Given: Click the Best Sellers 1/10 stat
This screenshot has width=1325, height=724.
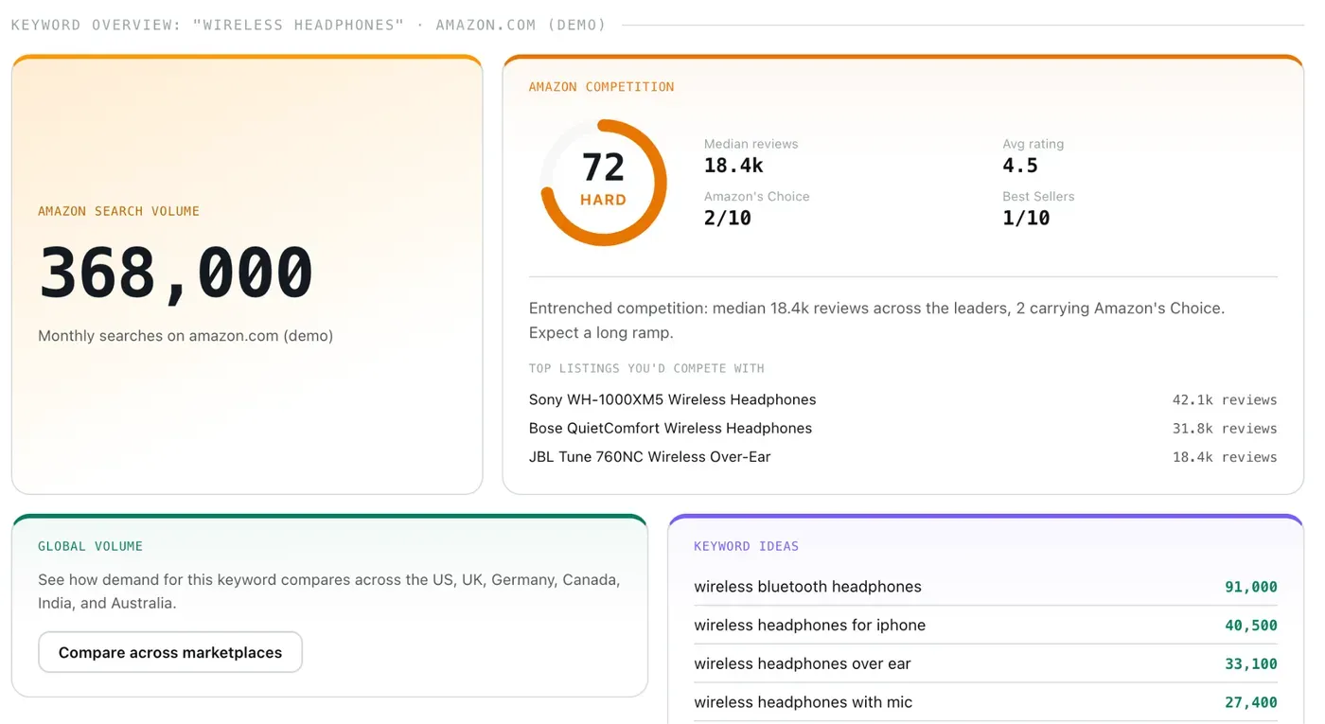Looking at the screenshot, I should (x=1038, y=209).
